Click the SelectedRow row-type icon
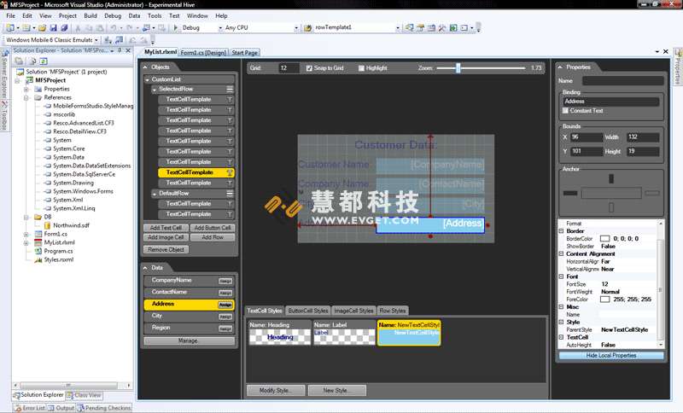Viewport: 683px width, 413px height. tap(230, 89)
